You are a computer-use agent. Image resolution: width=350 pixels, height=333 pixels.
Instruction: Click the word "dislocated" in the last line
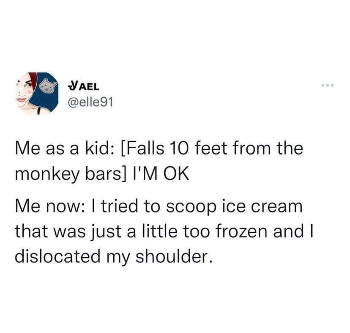point(57,256)
